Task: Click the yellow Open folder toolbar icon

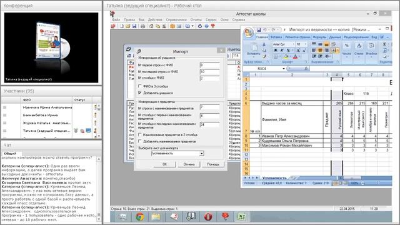Action: (127, 26)
